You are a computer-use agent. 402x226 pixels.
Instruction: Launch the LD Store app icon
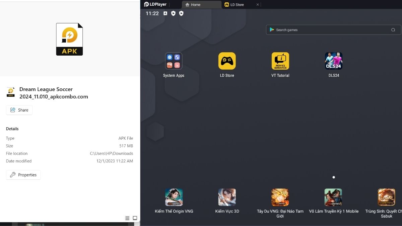(227, 61)
